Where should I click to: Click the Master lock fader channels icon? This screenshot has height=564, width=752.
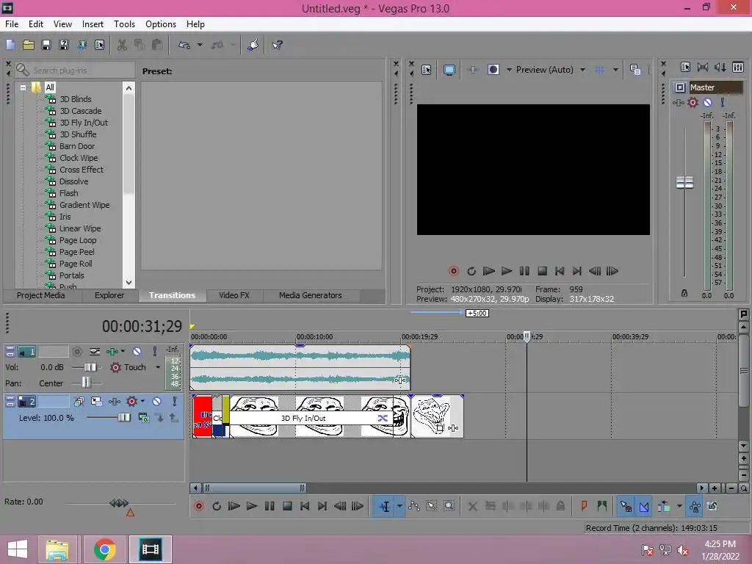tap(684, 293)
